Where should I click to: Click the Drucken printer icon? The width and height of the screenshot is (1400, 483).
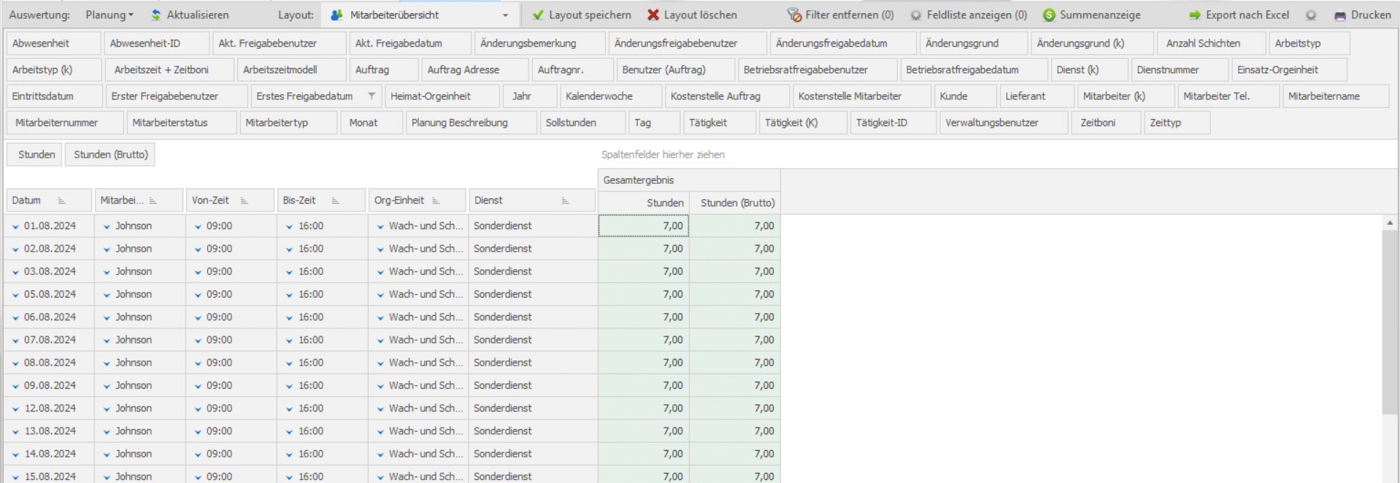(x=1340, y=15)
